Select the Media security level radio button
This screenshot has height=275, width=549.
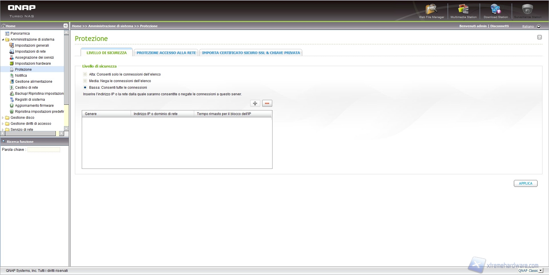(85, 81)
